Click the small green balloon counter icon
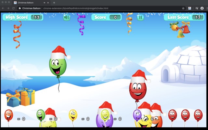Screen dimensions: 208x130 (41, 115)
